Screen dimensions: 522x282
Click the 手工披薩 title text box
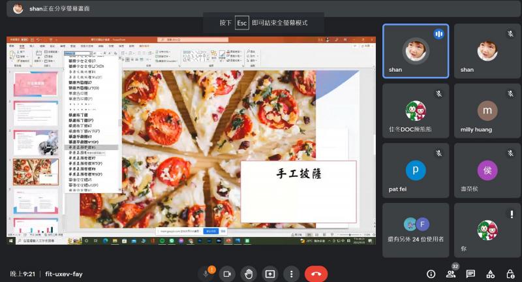coord(299,192)
